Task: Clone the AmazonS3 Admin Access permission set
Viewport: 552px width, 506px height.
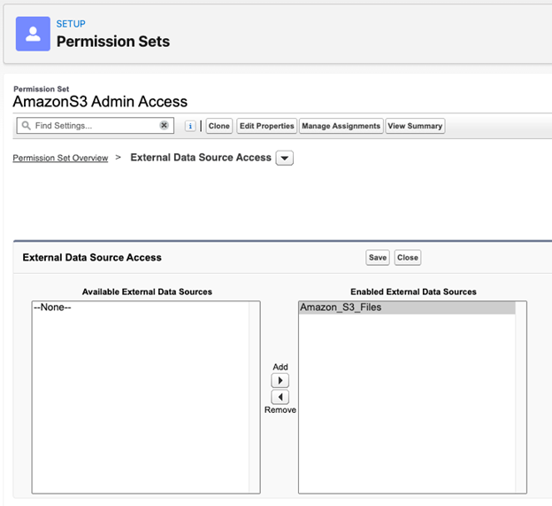Action: tap(219, 126)
